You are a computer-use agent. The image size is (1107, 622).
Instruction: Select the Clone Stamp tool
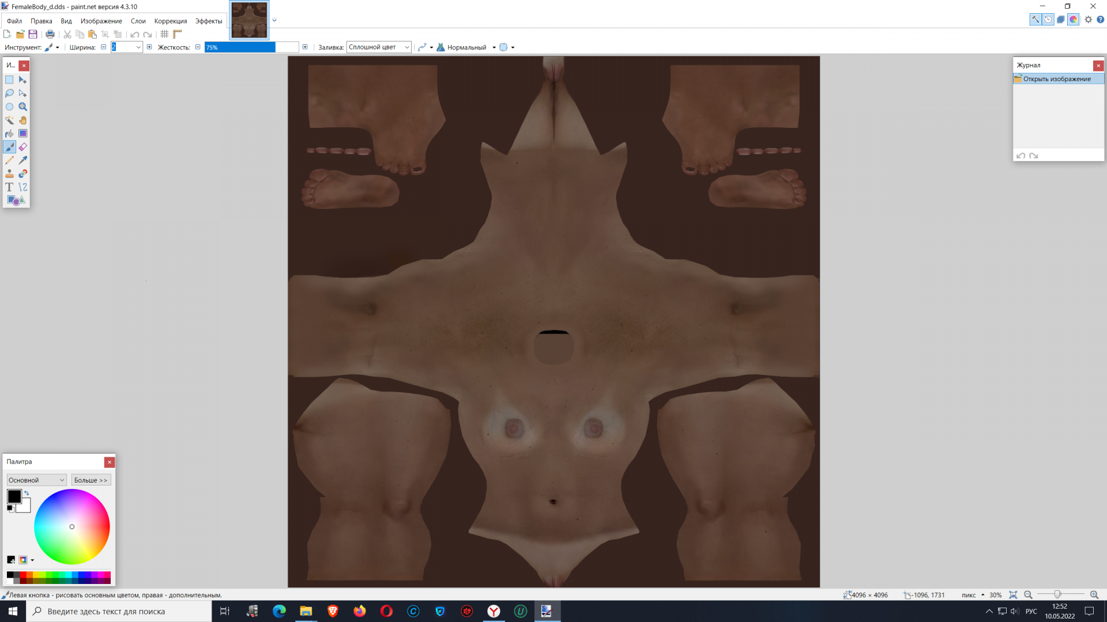(9, 173)
